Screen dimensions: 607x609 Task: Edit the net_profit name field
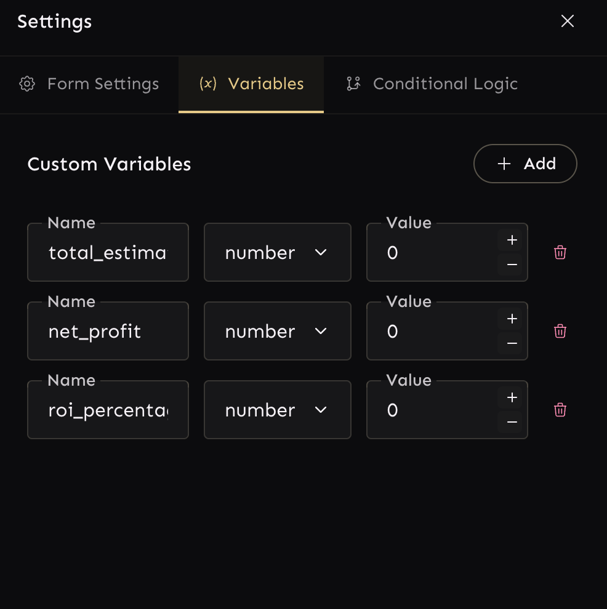click(108, 332)
